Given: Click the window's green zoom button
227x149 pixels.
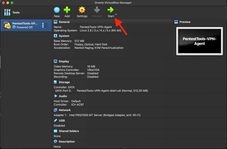Looking at the screenshot, I should (x=12, y=3).
